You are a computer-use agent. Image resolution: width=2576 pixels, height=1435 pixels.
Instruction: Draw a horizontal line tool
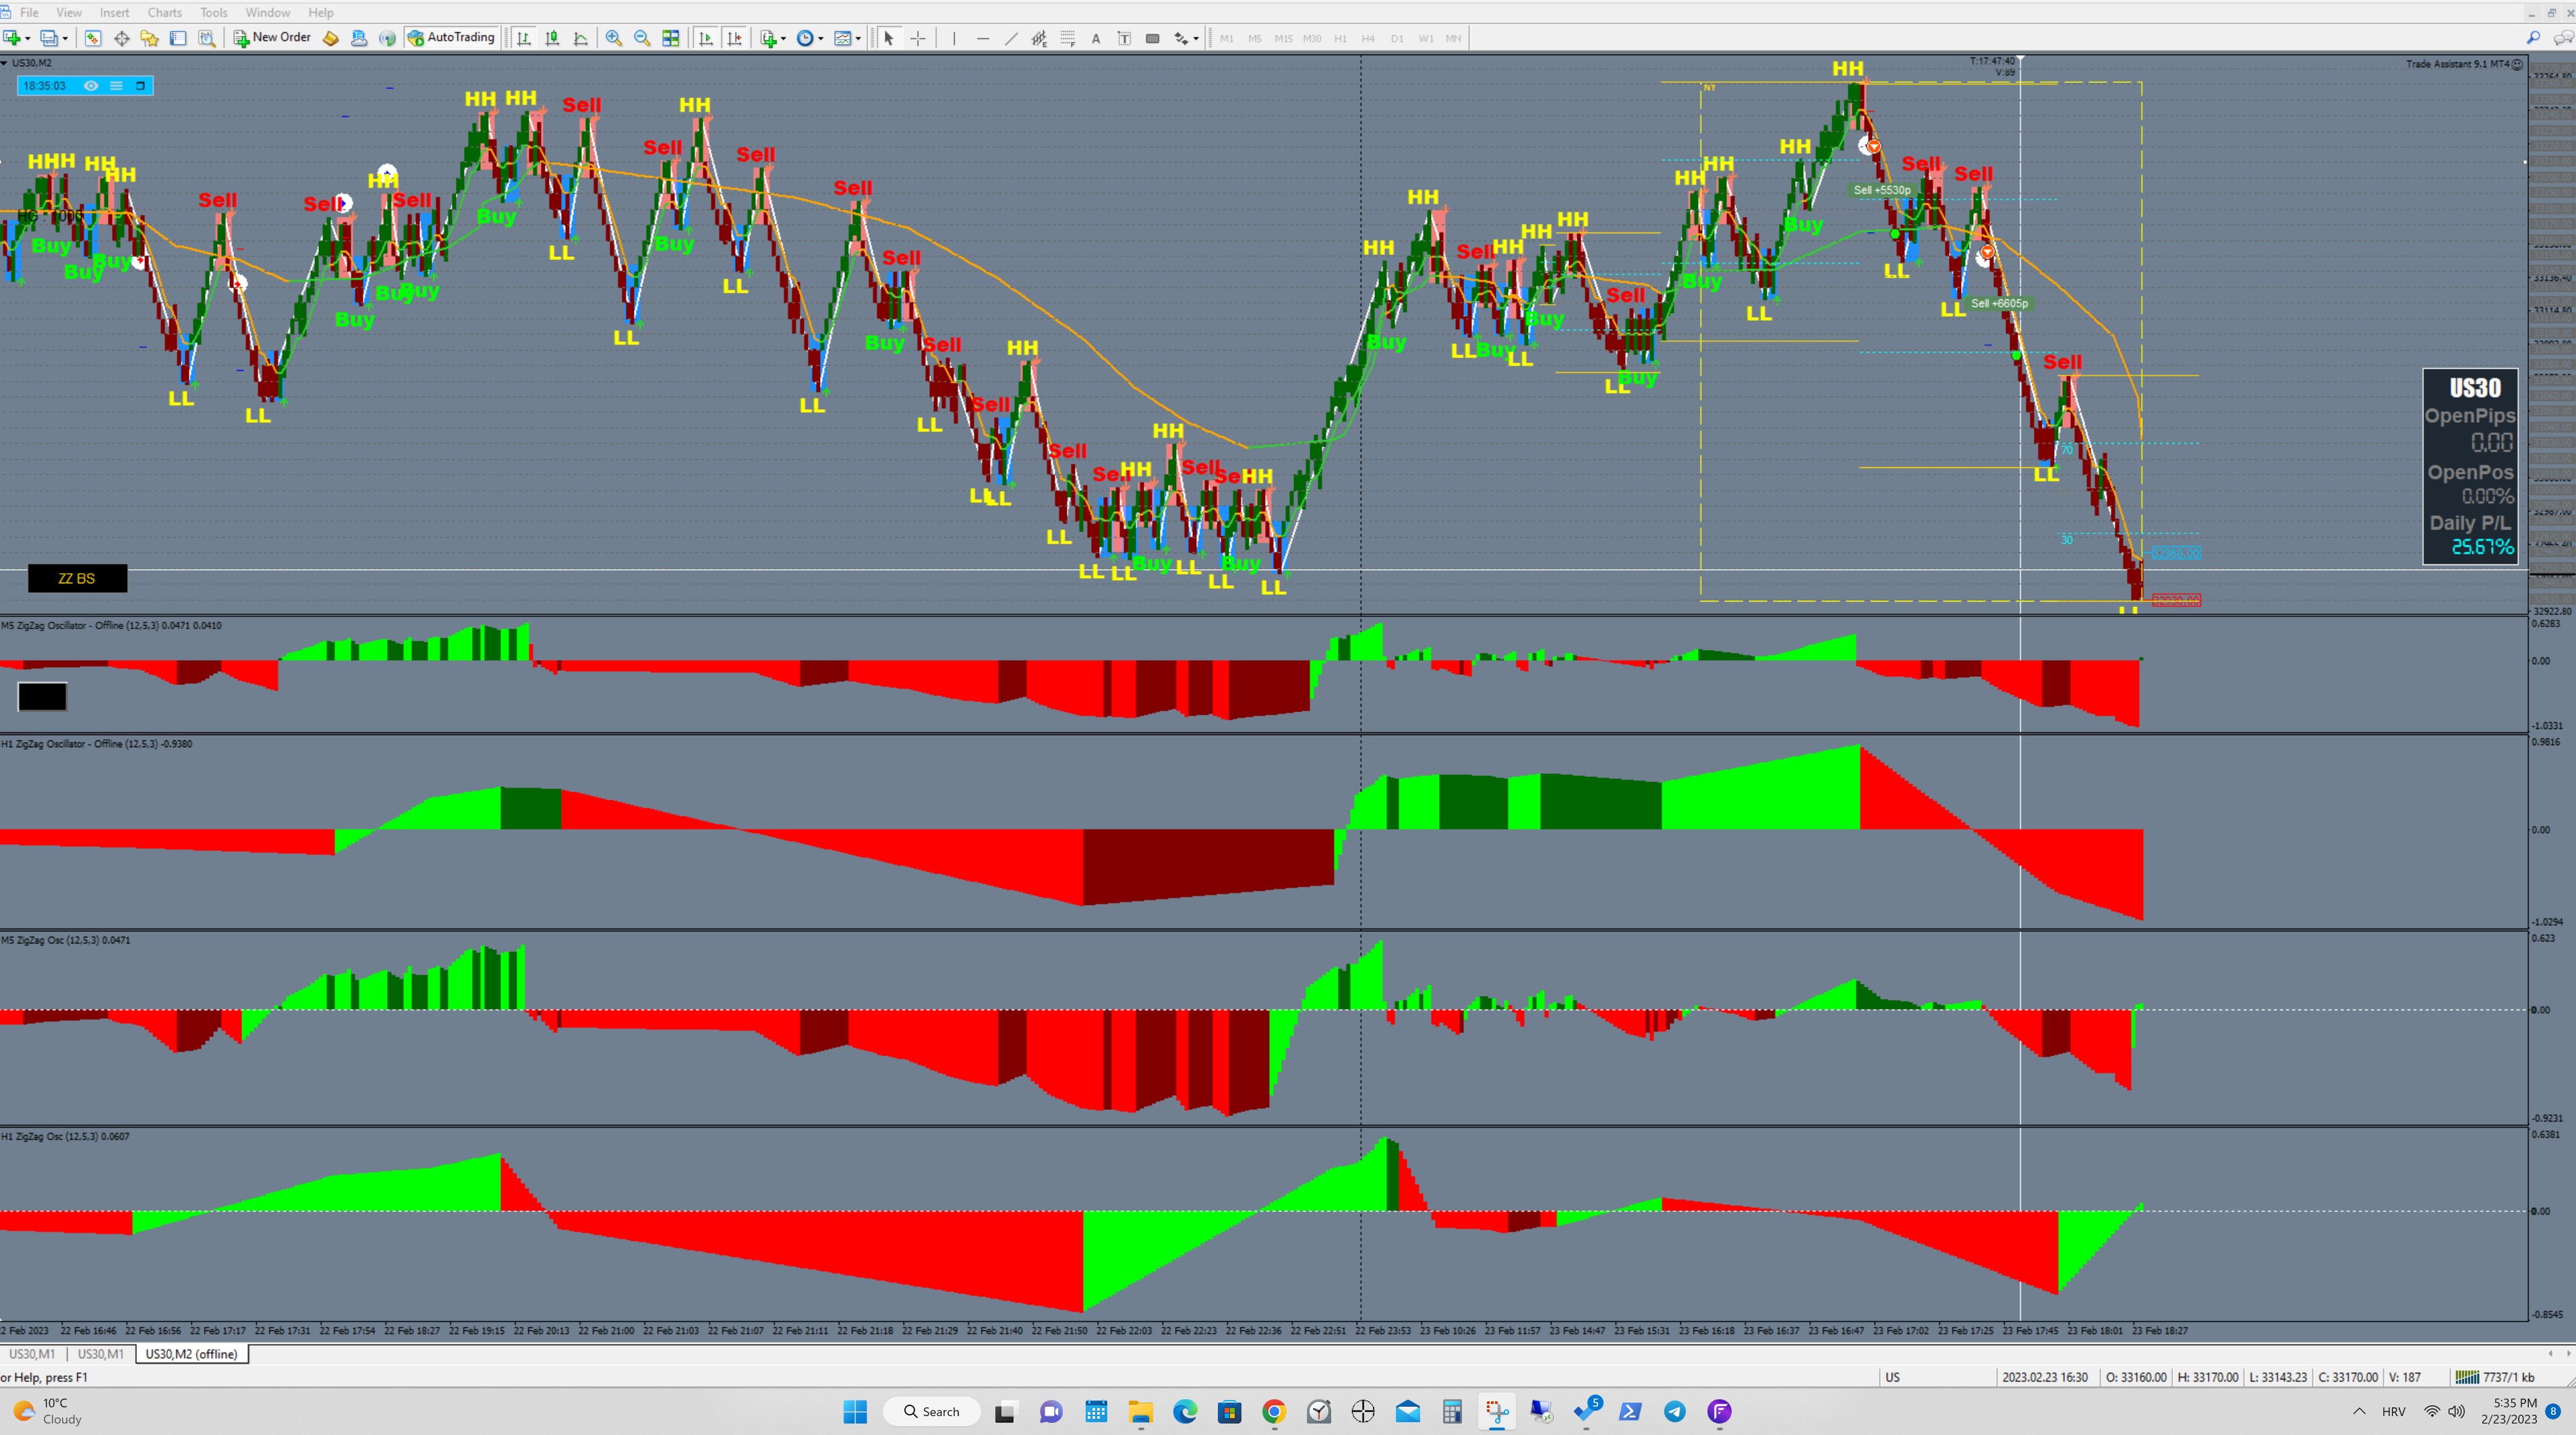pos(982,38)
